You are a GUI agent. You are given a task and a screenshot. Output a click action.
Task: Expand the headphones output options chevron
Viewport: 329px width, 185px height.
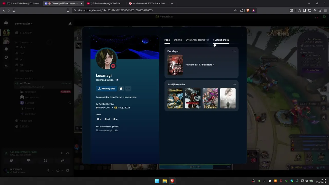[x=62, y=170]
